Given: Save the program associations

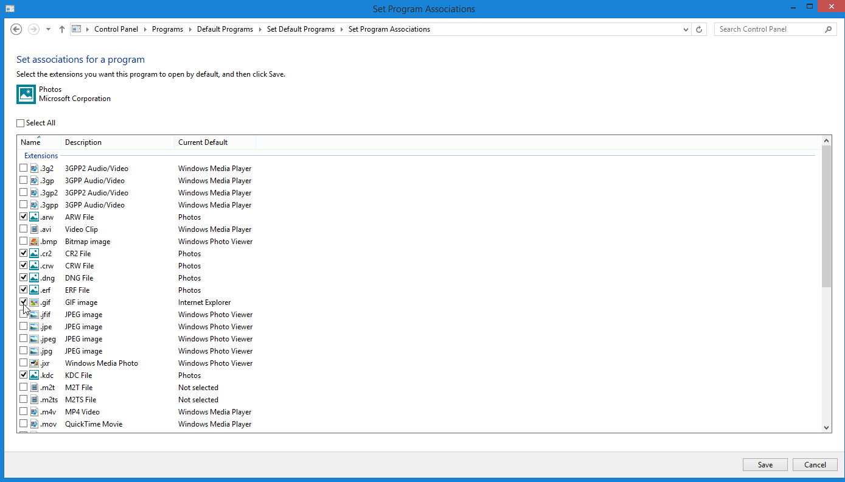Looking at the screenshot, I should (765, 465).
